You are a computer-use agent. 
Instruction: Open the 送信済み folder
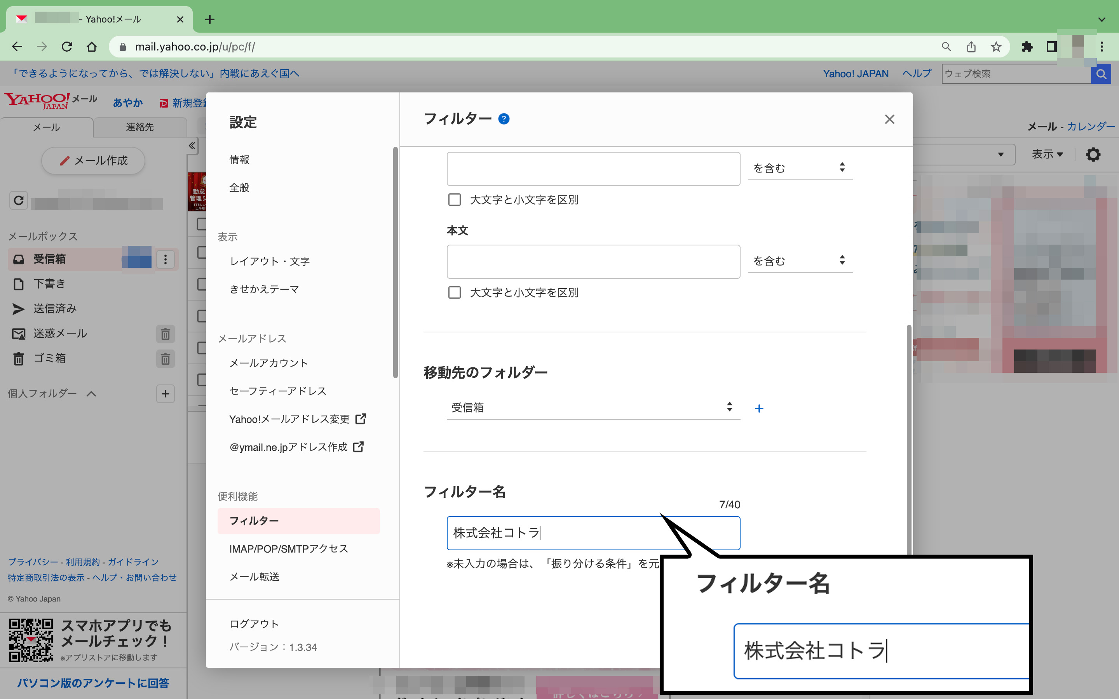click(54, 309)
